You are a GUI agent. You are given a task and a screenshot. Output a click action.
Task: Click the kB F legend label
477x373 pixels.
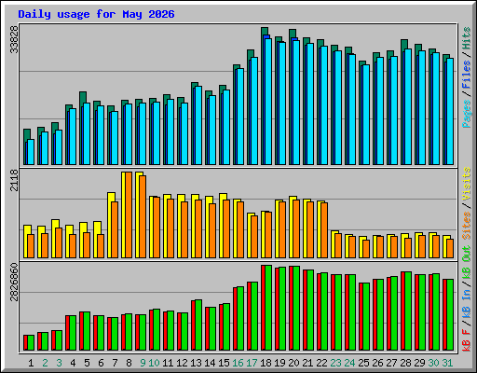467,340
